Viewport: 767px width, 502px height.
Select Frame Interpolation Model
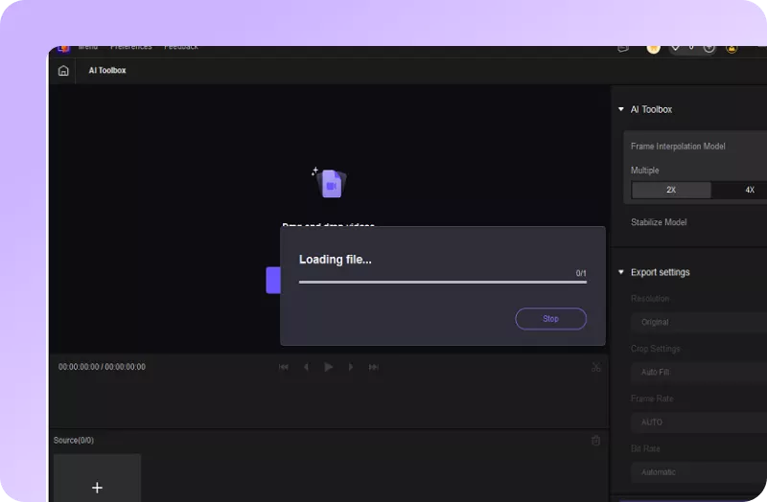click(678, 147)
